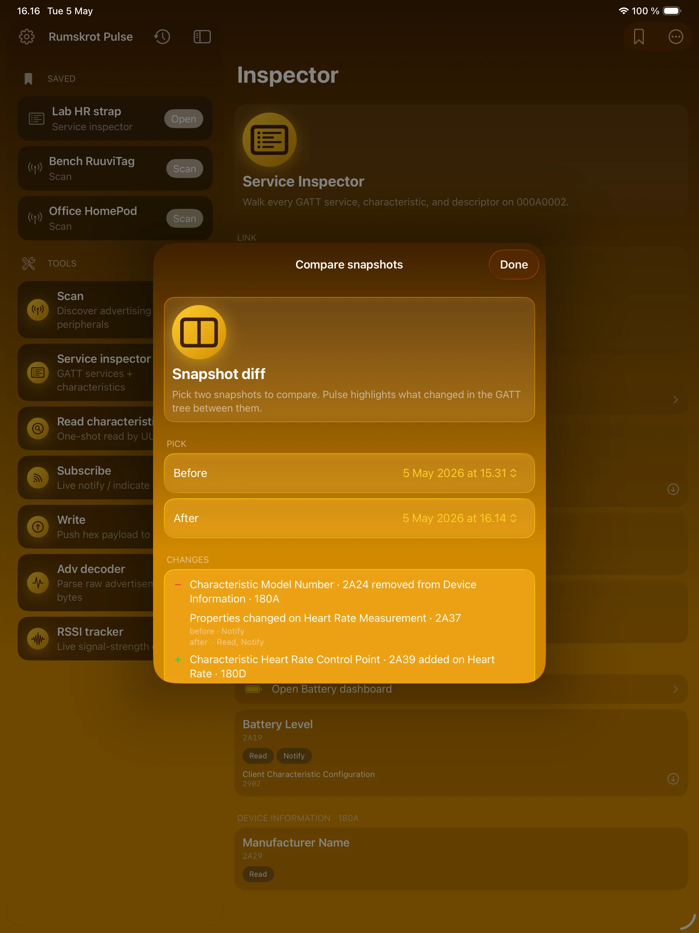Toggle the sidebar panel icon
Screen dimensions: 699x933
point(202,37)
